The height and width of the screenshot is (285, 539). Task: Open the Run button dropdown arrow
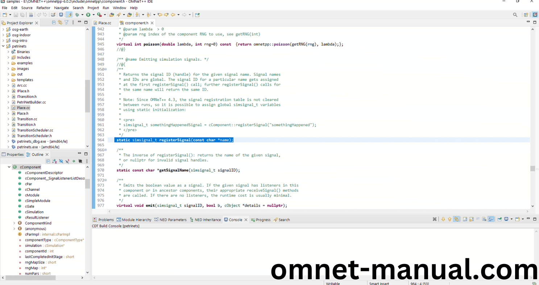(93, 15)
